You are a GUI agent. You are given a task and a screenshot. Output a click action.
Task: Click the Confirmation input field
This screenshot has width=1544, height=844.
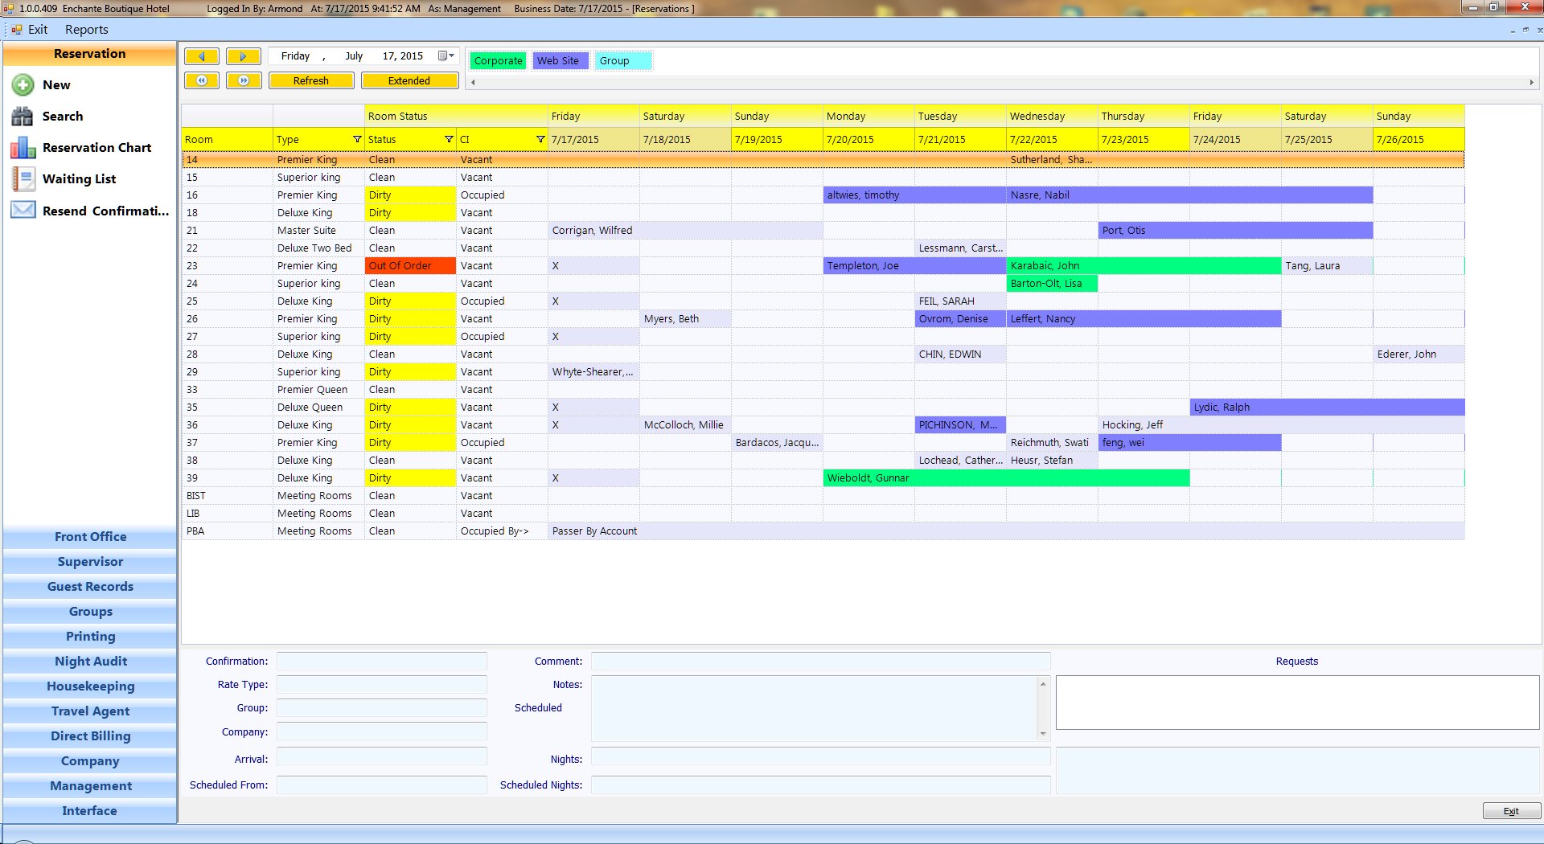382,662
